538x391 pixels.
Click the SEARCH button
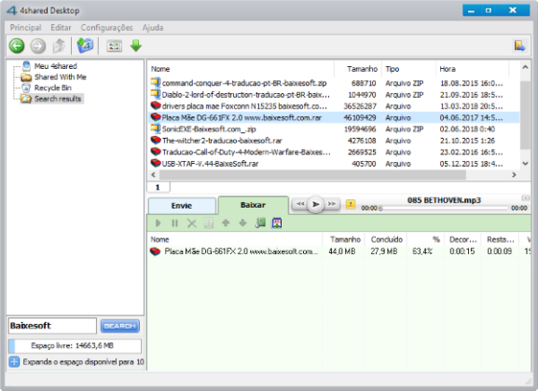pos(120,326)
